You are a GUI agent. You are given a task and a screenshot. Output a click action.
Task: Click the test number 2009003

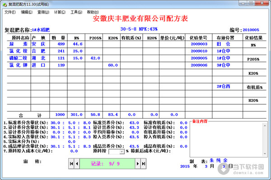[x=199, y=44]
